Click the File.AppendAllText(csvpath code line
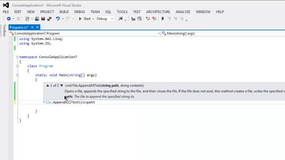This screenshot has width=285, height=160. [x=69, y=102]
